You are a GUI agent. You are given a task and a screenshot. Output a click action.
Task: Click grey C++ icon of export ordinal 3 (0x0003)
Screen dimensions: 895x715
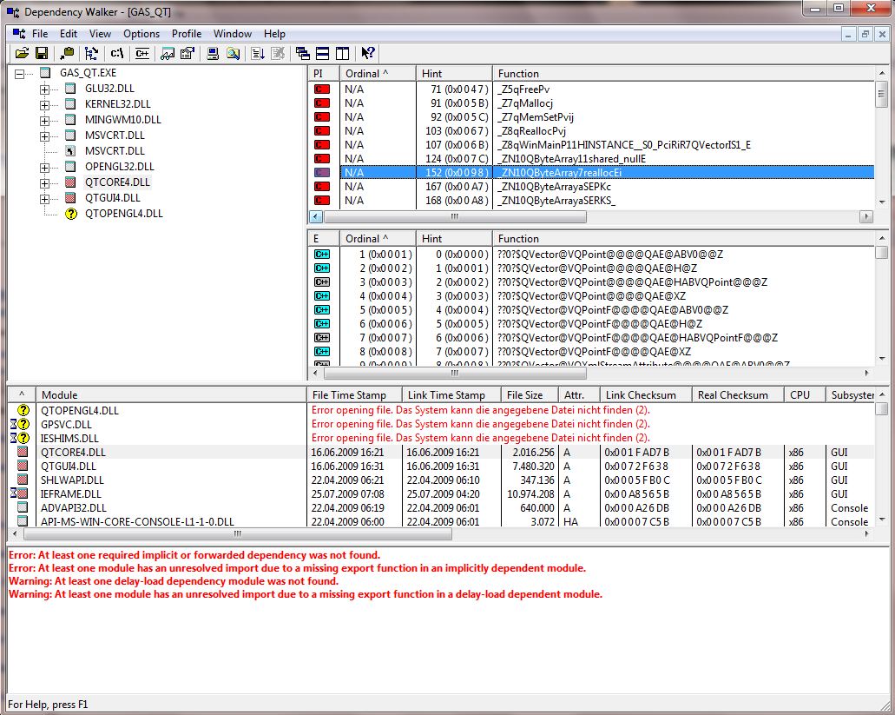[x=322, y=282]
